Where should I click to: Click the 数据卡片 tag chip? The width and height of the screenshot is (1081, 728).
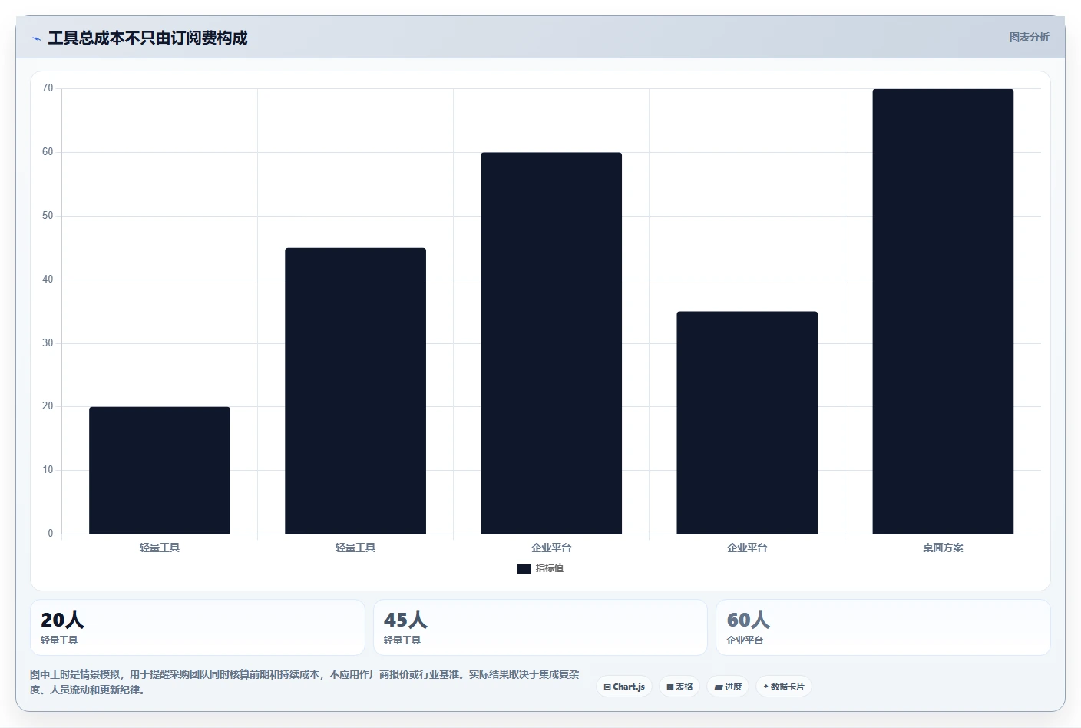point(784,687)
